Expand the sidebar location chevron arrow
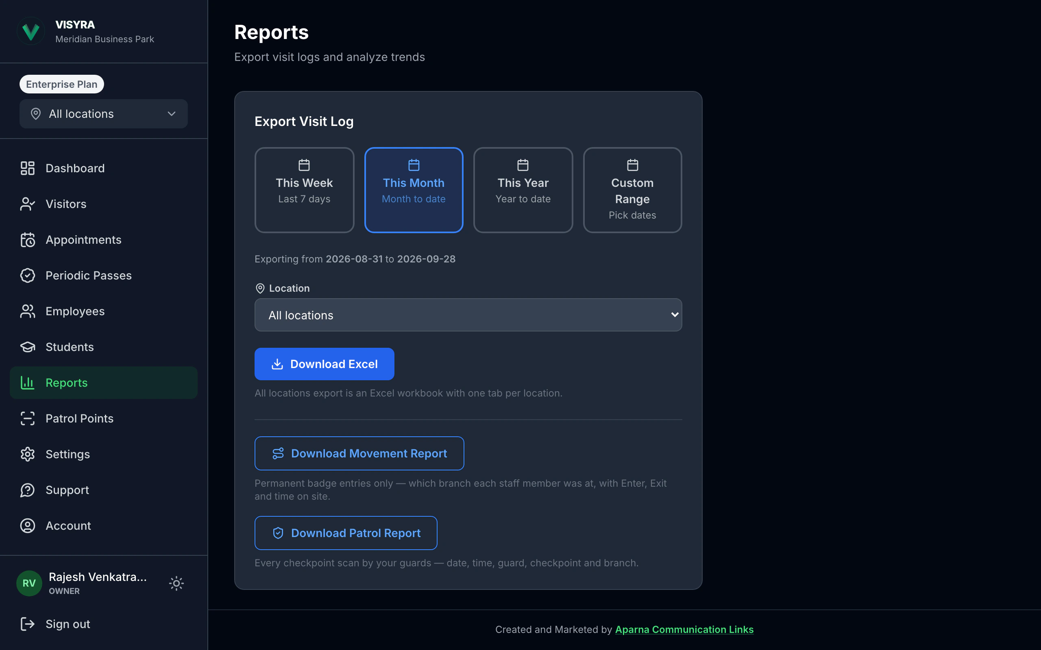The width and height of the screenshot is (1041, 650). tap(172, 114)
